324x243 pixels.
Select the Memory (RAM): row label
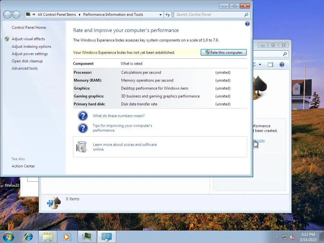(x=88, y=80)
